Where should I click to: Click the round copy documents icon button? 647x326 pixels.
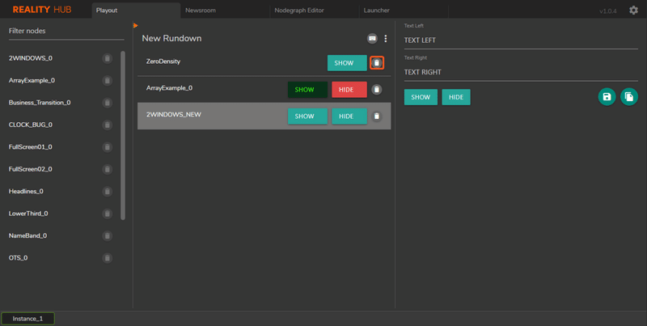[x=629, y=97]
